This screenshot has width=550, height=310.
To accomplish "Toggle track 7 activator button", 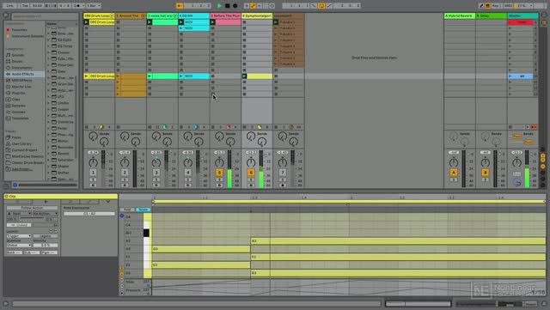I will 283,173.
